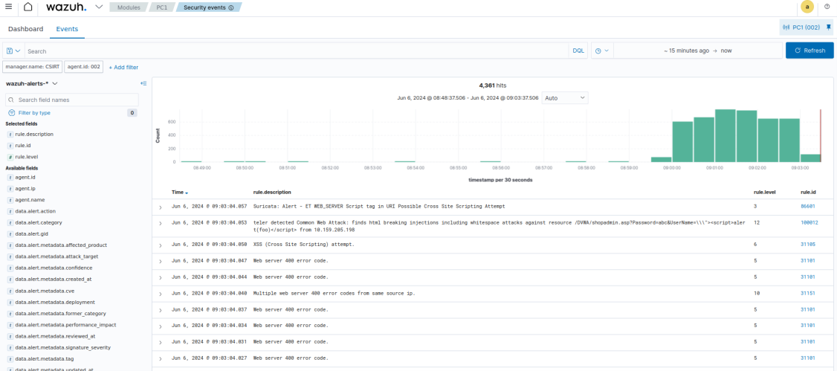
Task: Edit the 15 minutes ago date range
Action: [x=698, y=51]
